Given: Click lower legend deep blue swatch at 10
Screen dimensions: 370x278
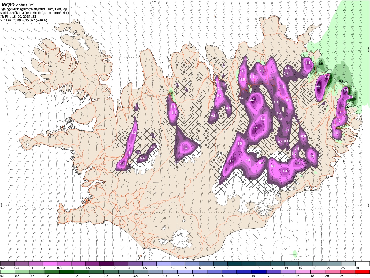Looking at the screenshot, I should (259, 272).
